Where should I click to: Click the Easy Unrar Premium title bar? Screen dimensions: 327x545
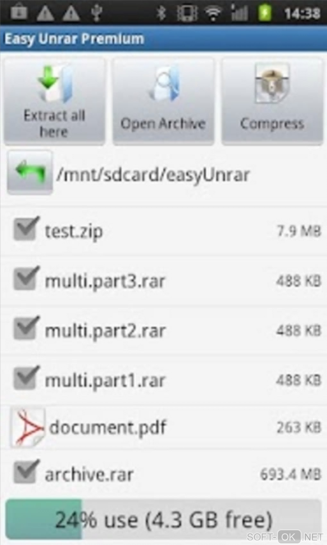point(163,39)
